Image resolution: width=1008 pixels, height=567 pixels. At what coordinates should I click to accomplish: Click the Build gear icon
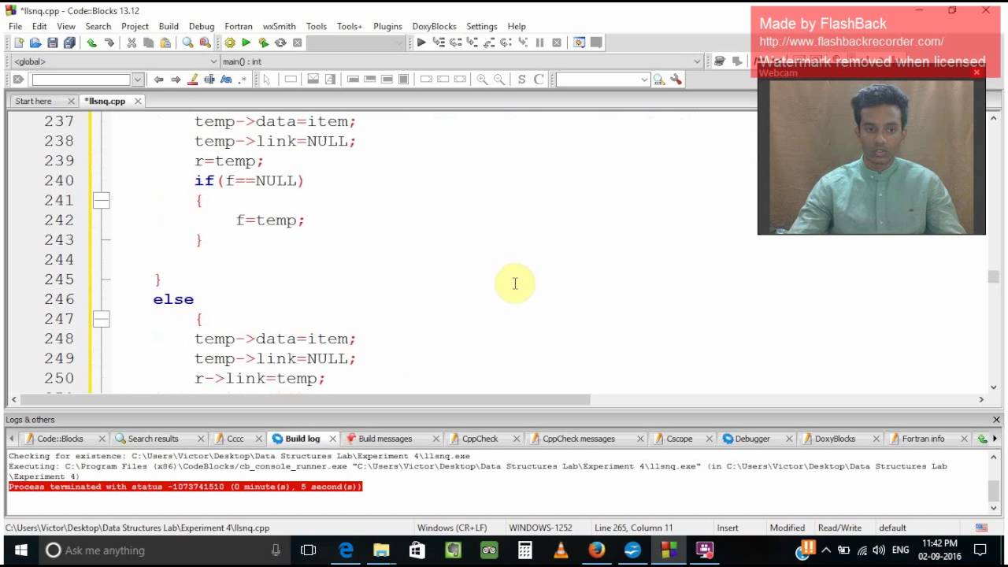coord(230,43)
